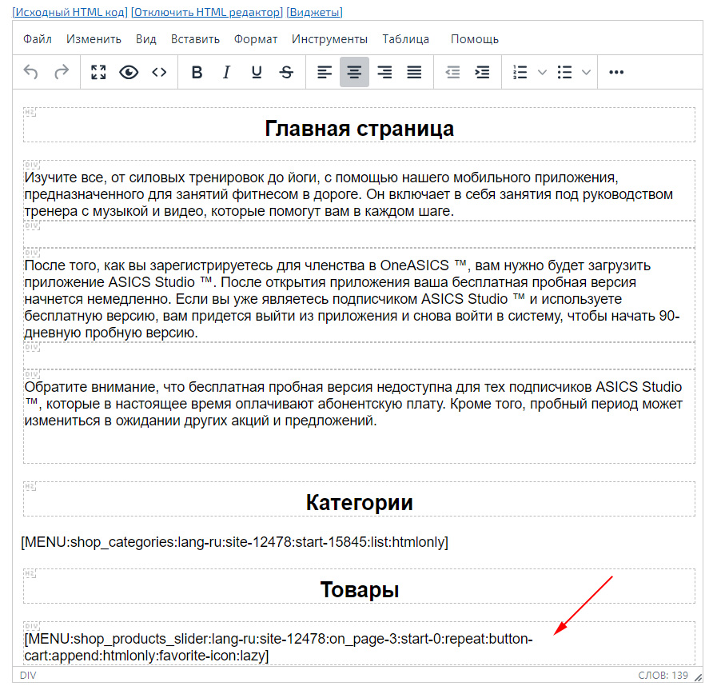The width and height of the screenshot is (713, 698).
Task: Click the Отключить HTML редактор link
Action: point(206,12)
